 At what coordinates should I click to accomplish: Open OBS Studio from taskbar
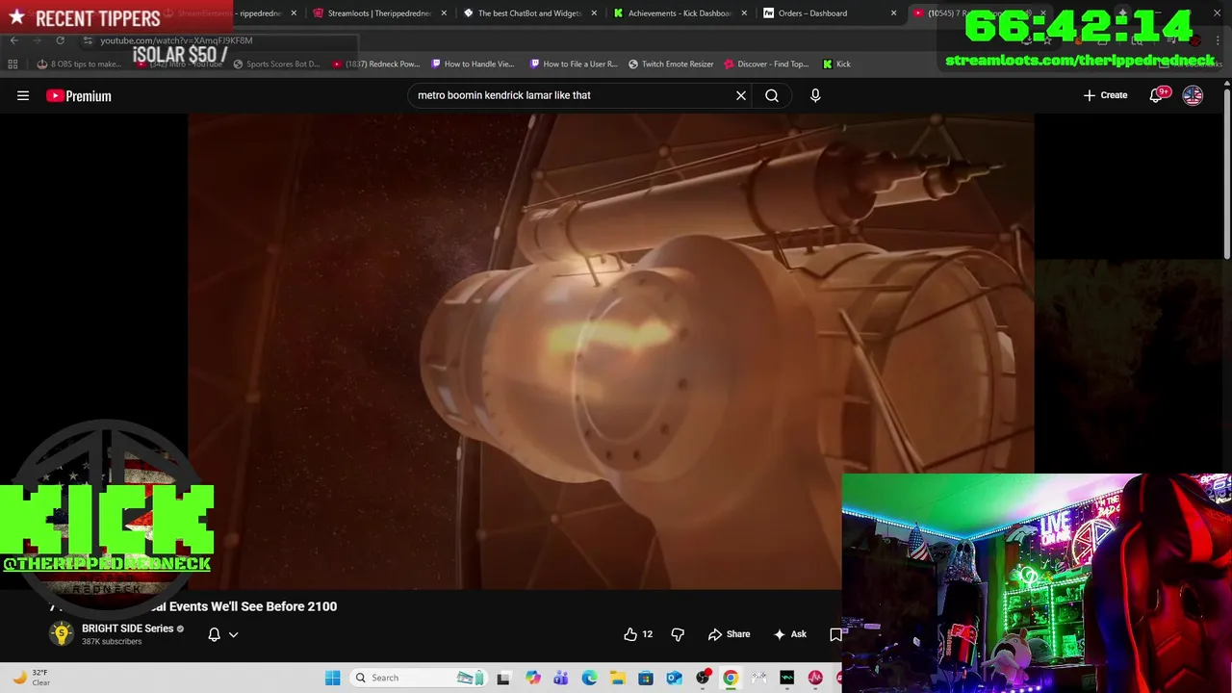pyautogui.click(x=703, y=678)
